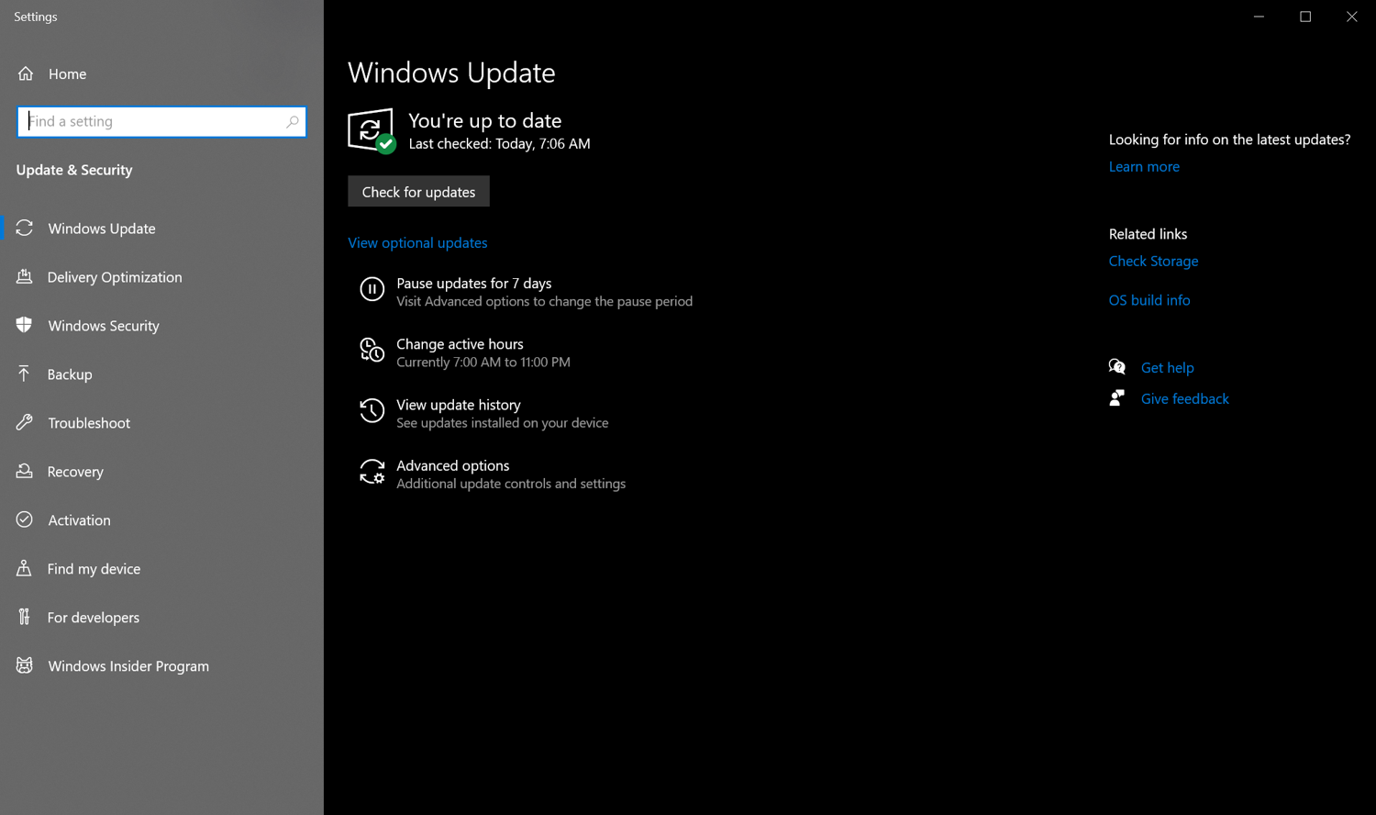The width and height of the screenshot is (1376, 815).
Task: Select the Windows Security shield icon
Action: [25, 325]
